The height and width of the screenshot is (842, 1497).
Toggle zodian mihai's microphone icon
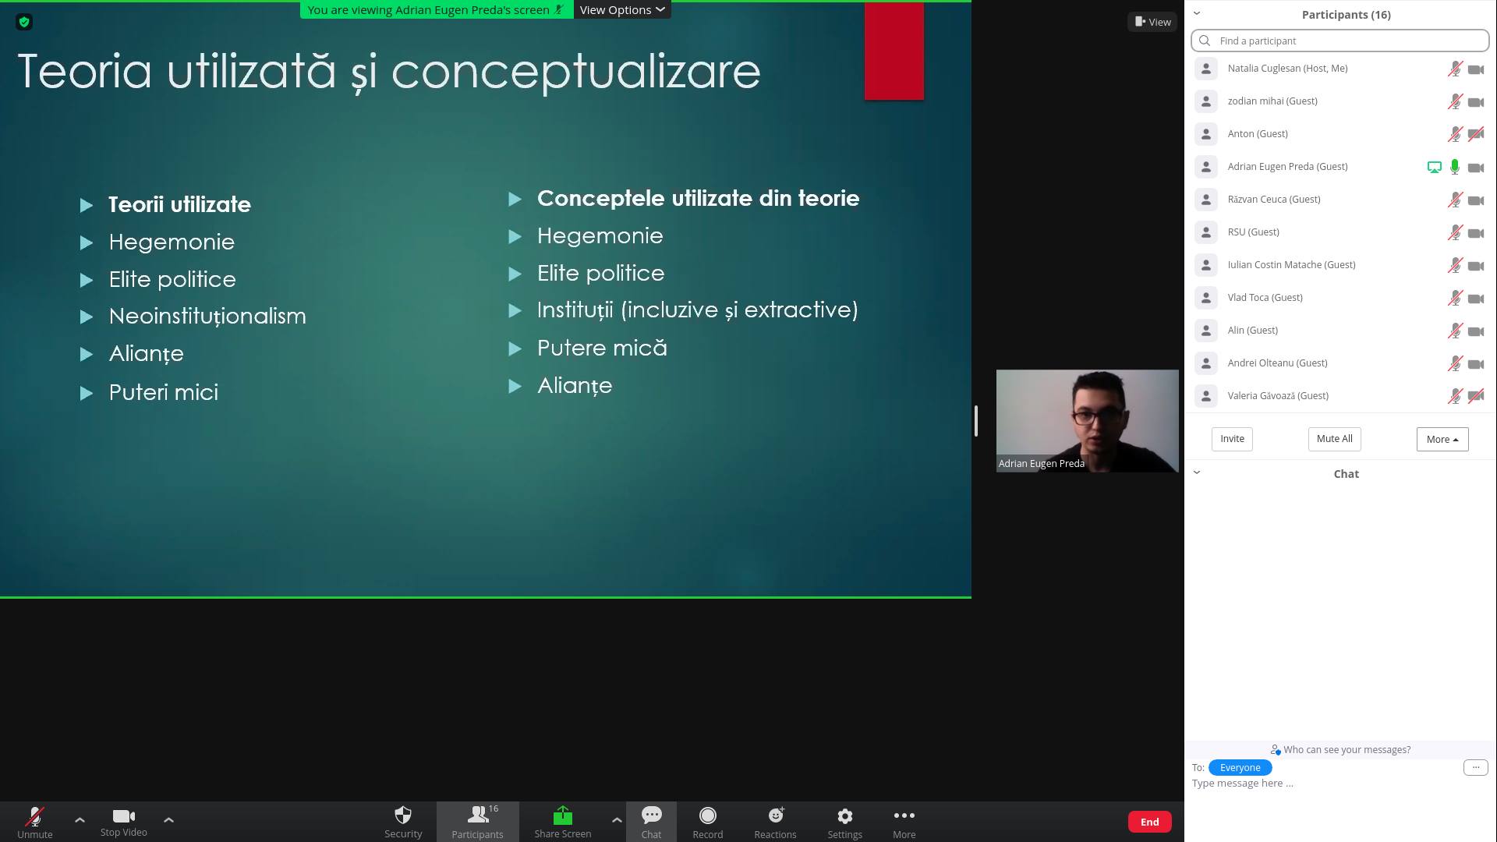tap(1455, 101)
